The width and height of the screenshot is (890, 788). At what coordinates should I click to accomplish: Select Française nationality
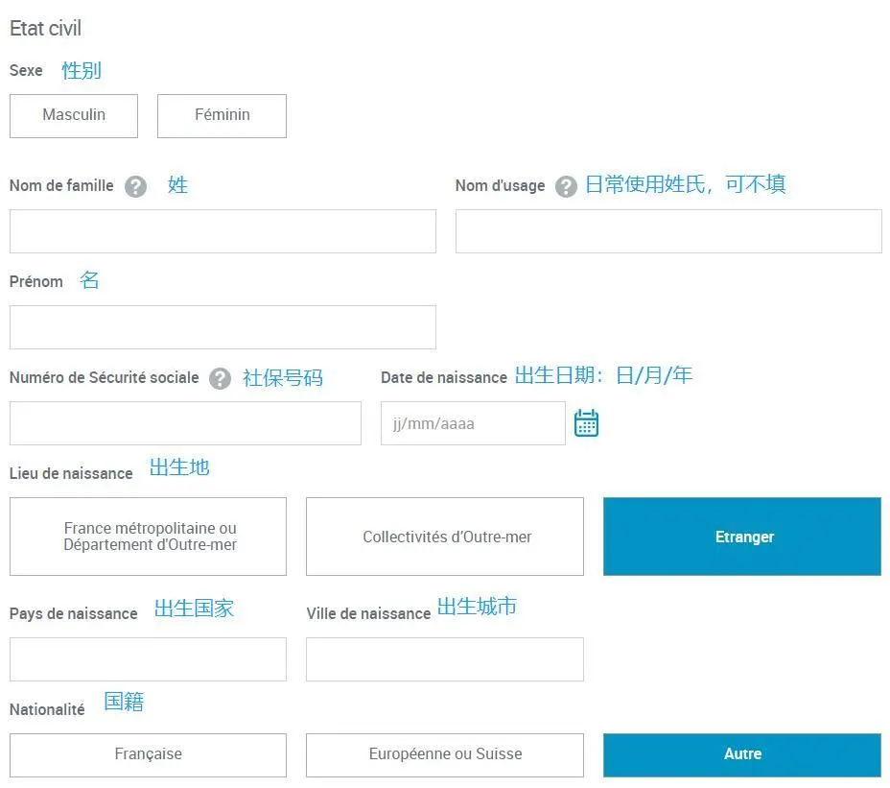tap(148, 754)
